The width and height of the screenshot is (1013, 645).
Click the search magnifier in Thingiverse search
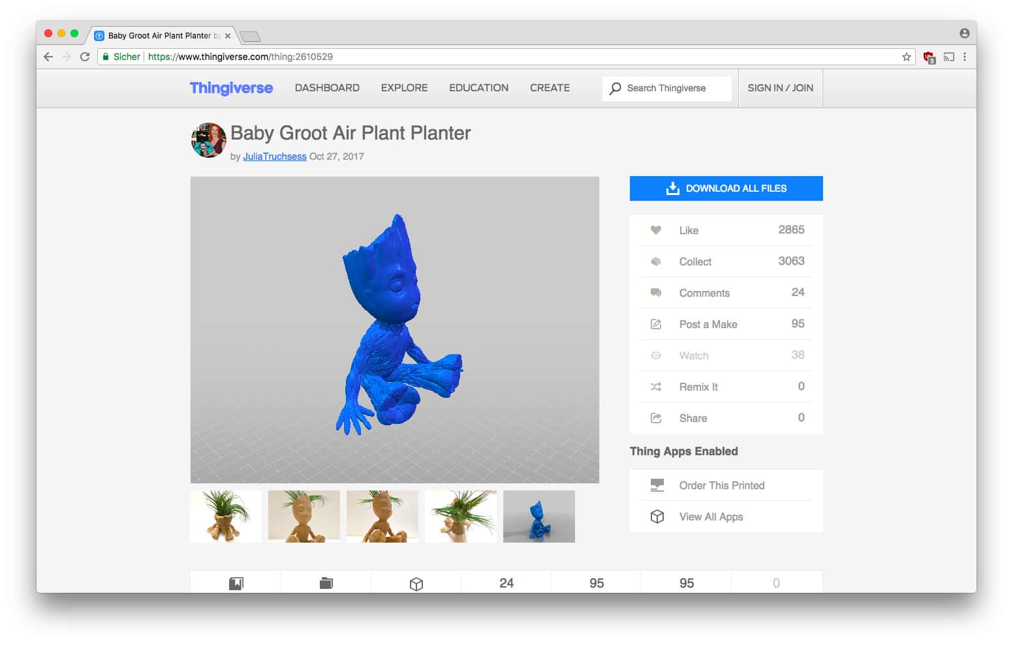pos(614,88)
